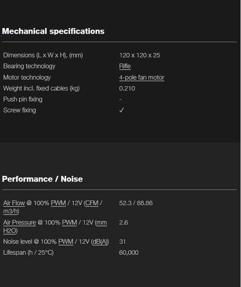Click the 0.210 weight value
The height and width of the screenshot is (287, 241).
click(127, 88)
